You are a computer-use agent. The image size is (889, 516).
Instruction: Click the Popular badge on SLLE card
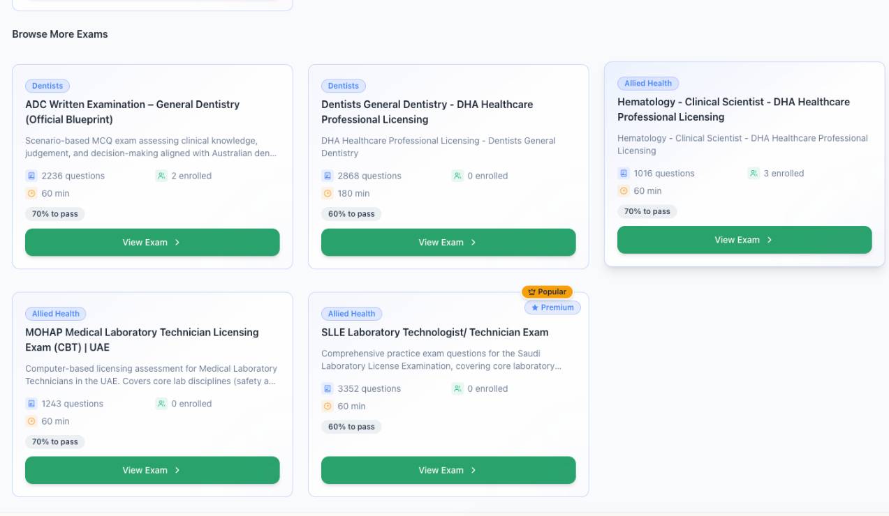[x=548, y=292]
